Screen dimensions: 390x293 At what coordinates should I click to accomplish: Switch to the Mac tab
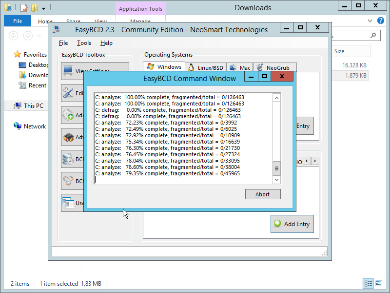(x=240, y=67)
